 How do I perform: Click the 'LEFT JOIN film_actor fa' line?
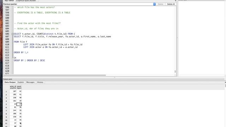click(53, 44)
